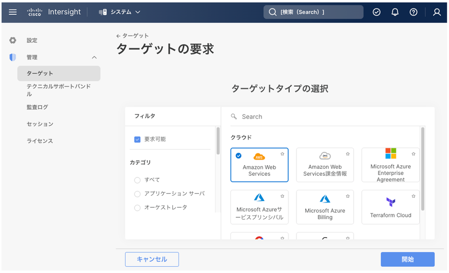Viewport: 449px width, 273px height.
Task: Collapse the 管理 section chevron
Action: pyautogui.click(x=94, y=57)
